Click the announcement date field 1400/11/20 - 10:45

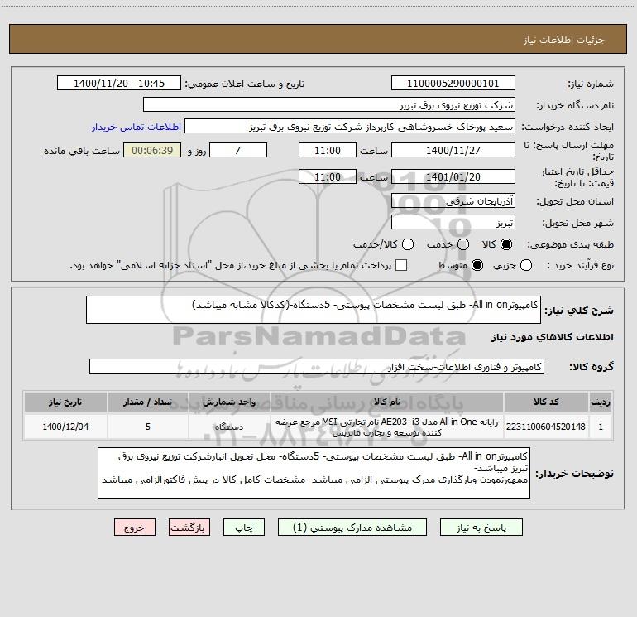click(x=119, y=84)
